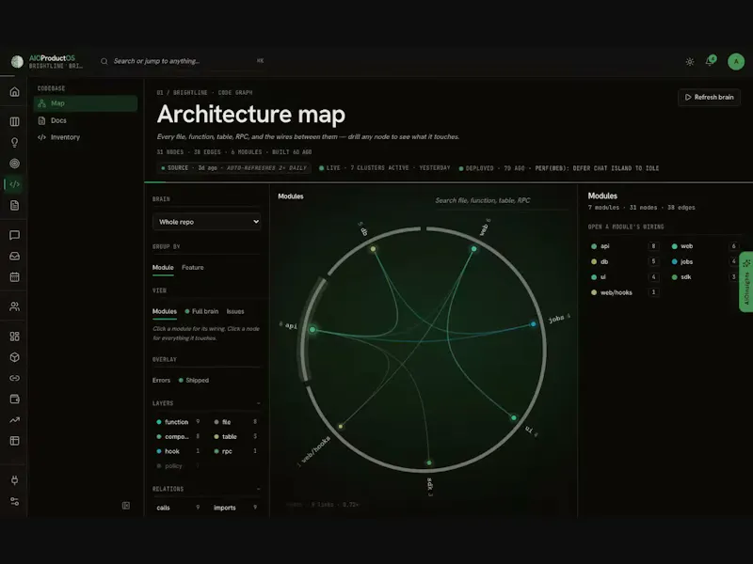Screen dimensions: 753x564
Task: Open the chat bubble sidebar icon
Action: pos(14,235)
